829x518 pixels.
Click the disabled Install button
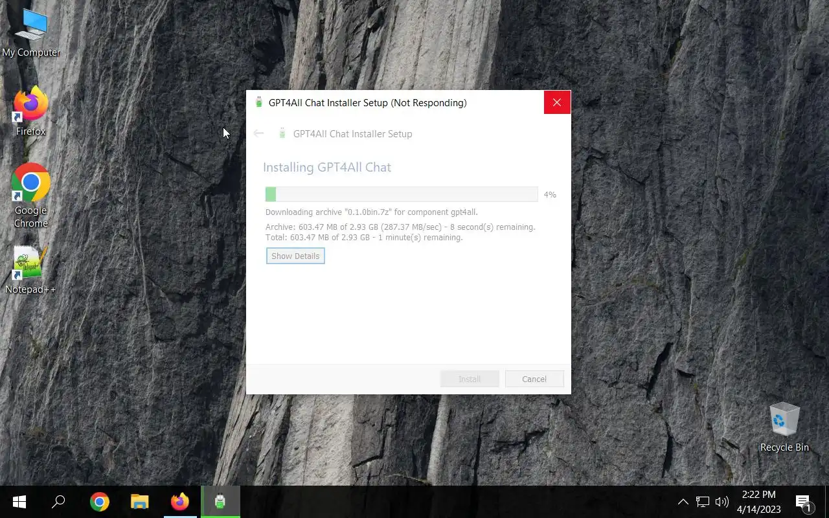tap(470, 379)
